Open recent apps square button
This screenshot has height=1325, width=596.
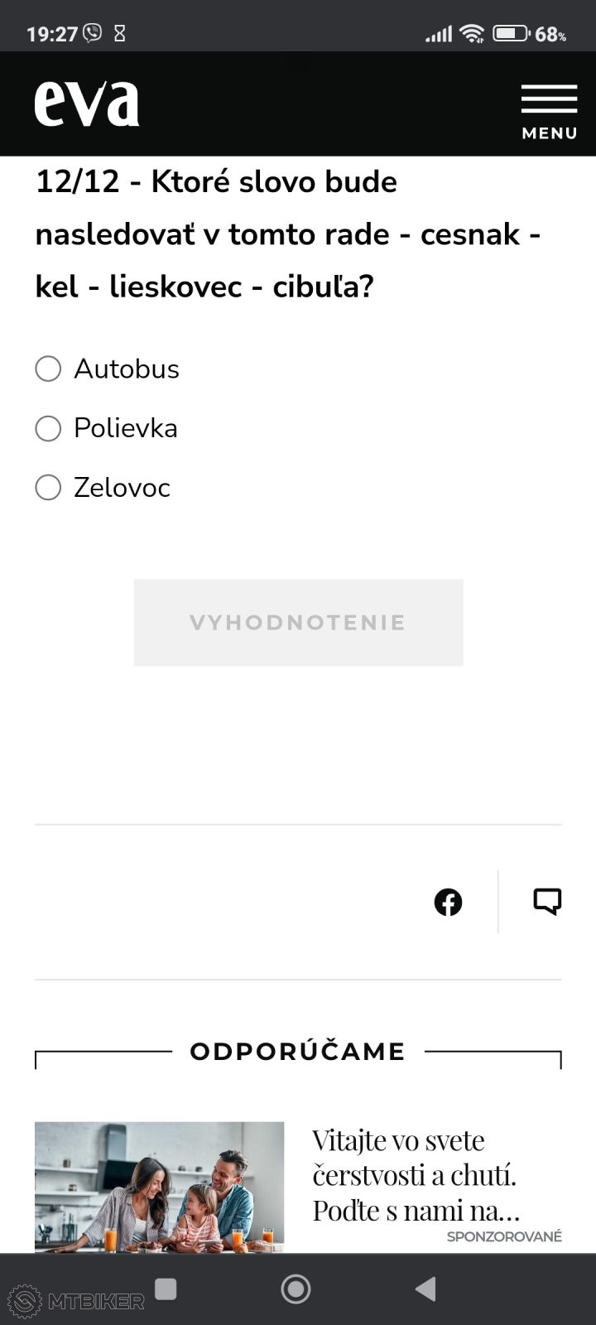(x=166, y=1289)
